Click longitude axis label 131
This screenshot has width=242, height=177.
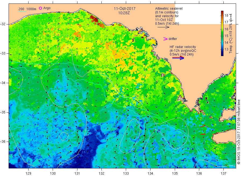[77, 174]
